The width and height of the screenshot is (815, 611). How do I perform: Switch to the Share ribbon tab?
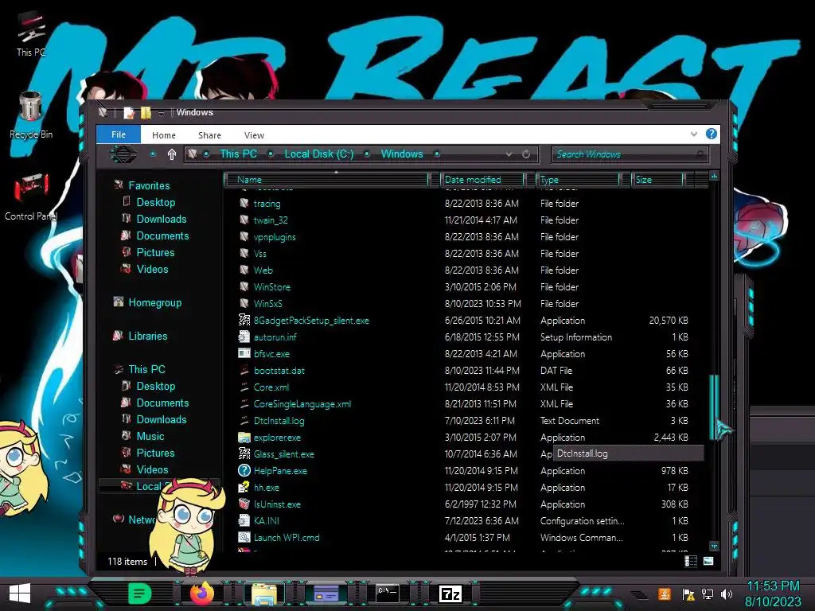(x=209, y=135)
